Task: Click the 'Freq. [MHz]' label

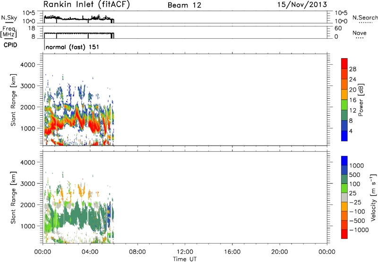Action: tap(9, 32)
